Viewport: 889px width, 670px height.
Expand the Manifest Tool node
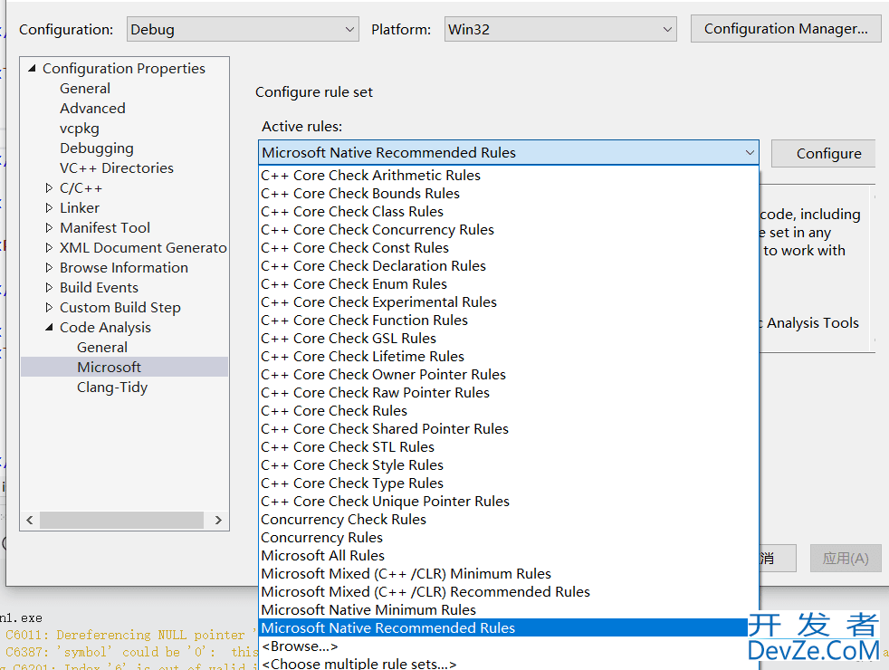49,228
